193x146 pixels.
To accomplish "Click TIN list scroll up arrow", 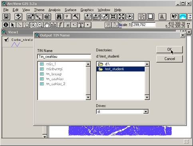I will point(88,64).
